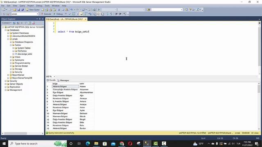Click the Ankara cell

86,102
